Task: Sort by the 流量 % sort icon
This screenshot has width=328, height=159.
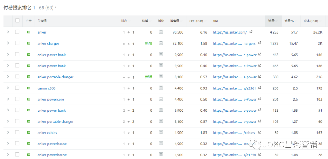Action: point(296,21)
